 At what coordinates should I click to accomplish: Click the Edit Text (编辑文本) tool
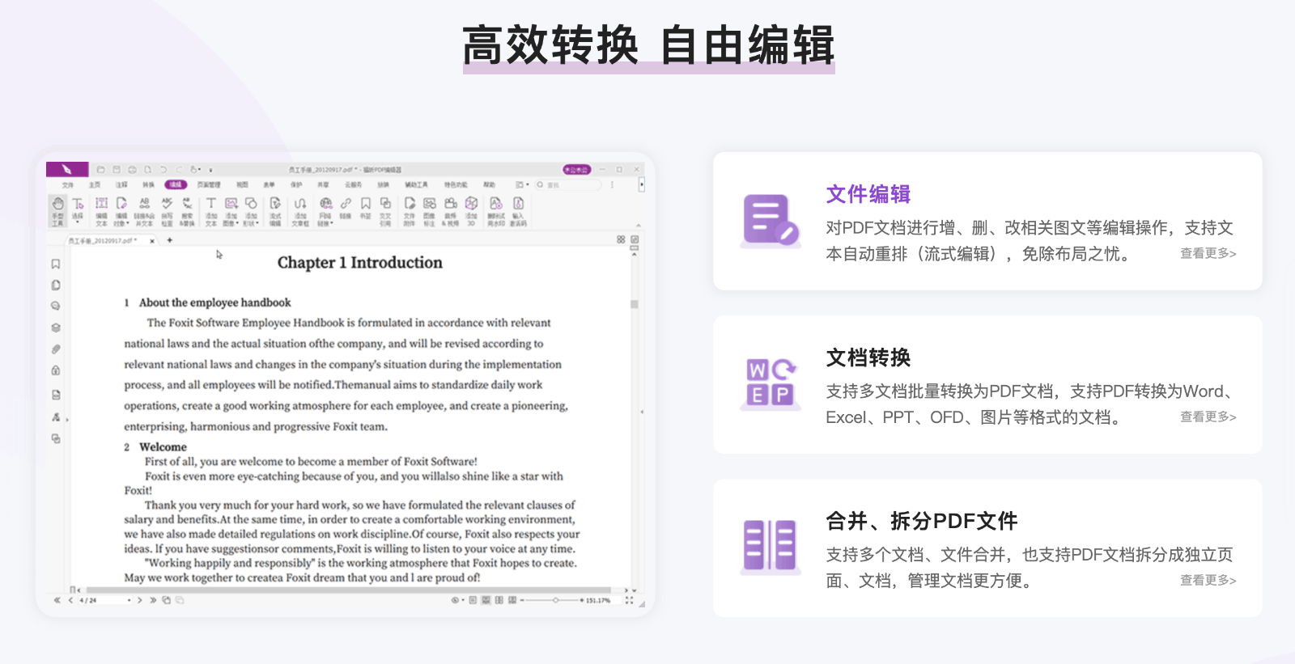(x=101, y=210)
